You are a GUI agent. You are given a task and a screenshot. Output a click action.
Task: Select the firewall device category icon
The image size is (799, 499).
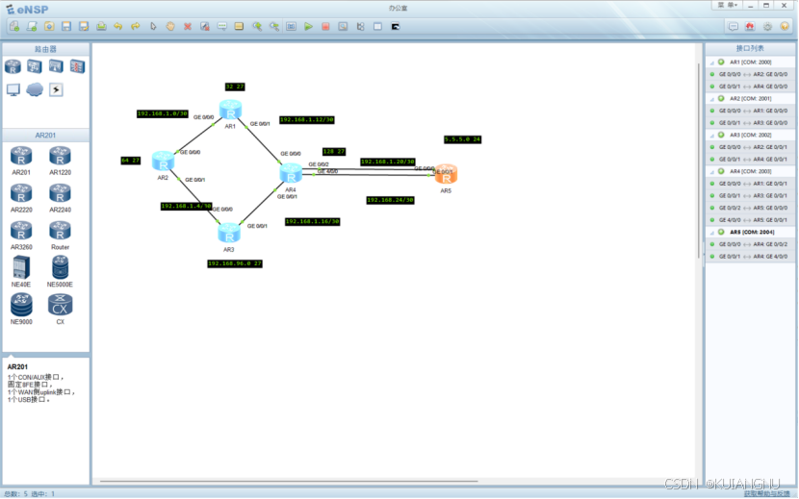coord(77,66)
